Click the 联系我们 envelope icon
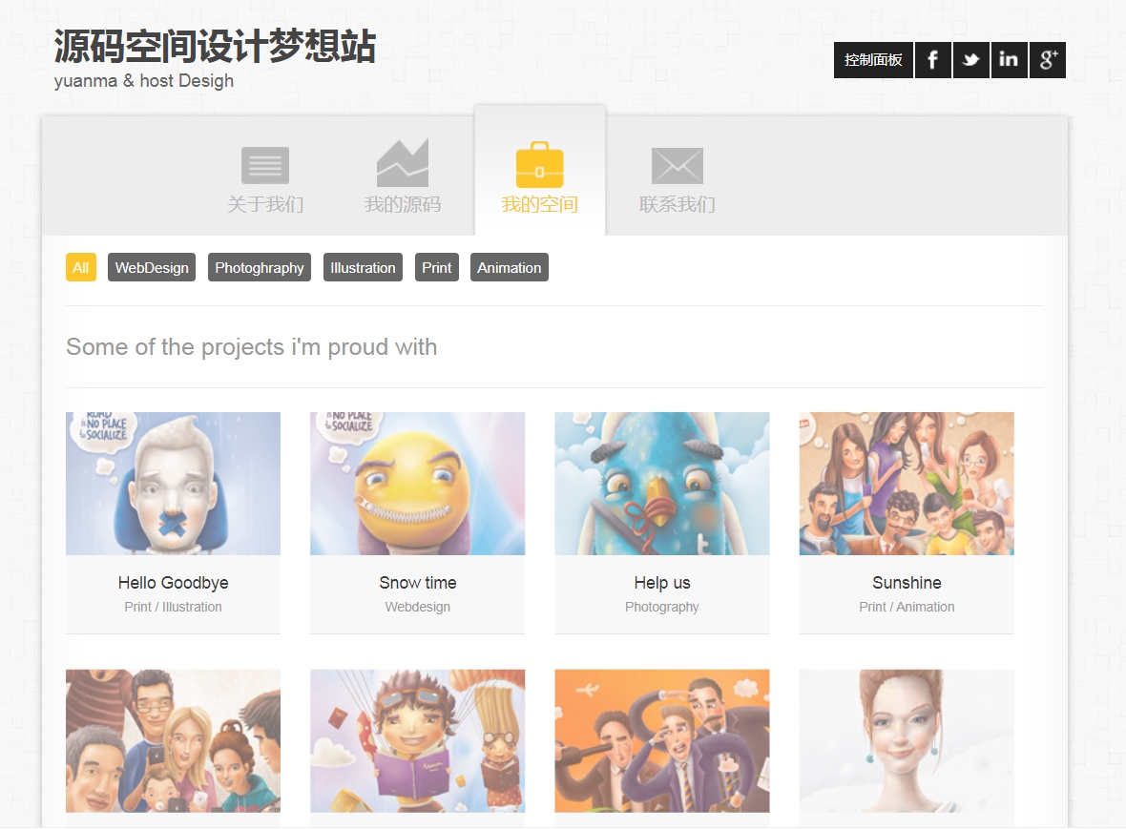The height and width of the screenshot is (829, 1126). coord(678,166)
